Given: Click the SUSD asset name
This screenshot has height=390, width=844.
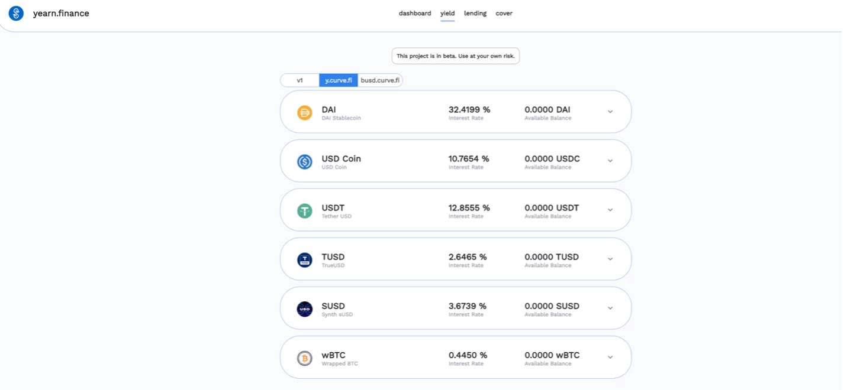Looking at the screenshot, I should (333, 305).
